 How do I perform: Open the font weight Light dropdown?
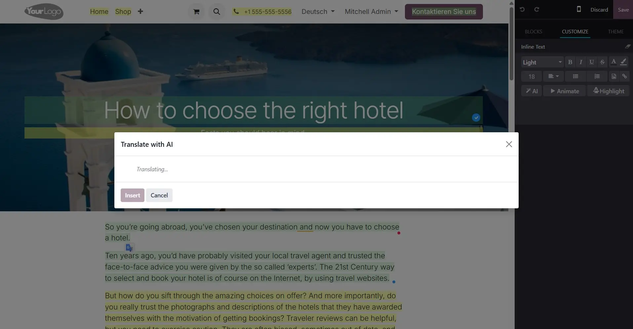[x=542, y=62]
